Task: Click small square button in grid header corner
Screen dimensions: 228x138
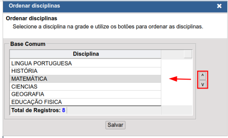Action: 188,54
